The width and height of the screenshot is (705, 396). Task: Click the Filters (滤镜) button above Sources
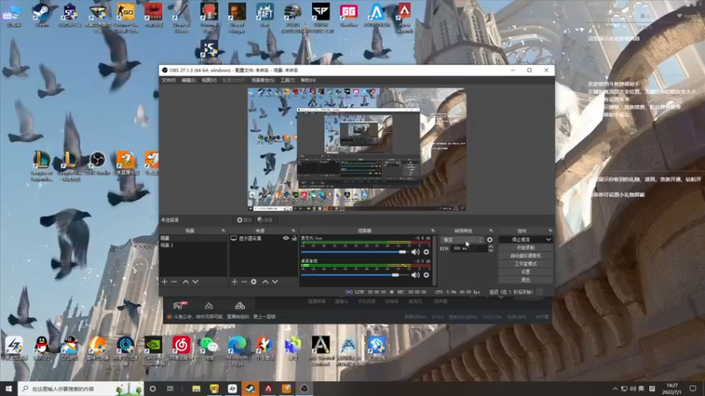(x=265, y=220)
